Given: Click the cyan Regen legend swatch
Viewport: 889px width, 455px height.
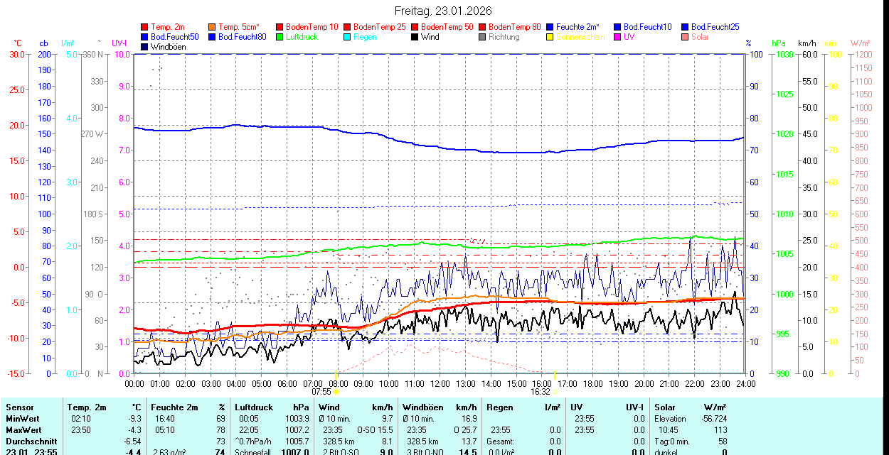Looking at the screenshot, I should (348, 37).
